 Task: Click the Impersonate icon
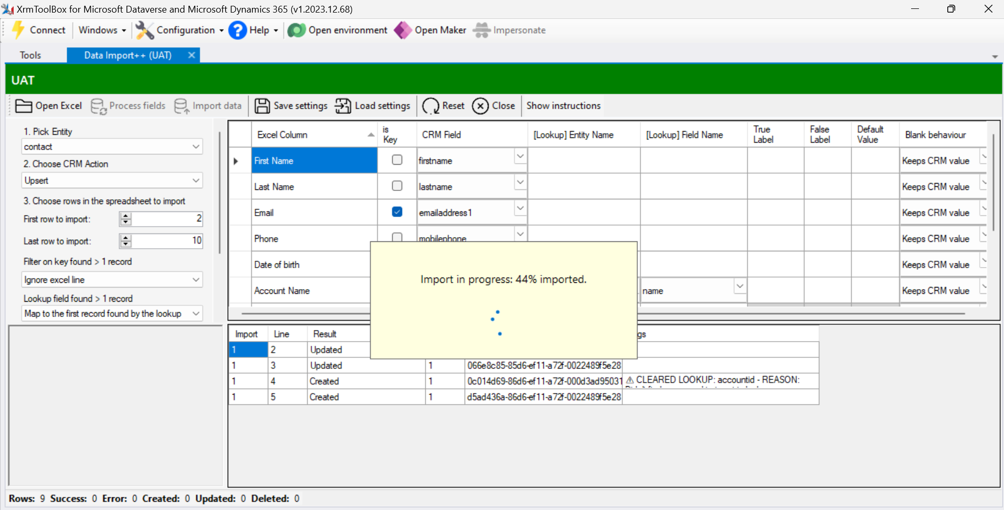coord(481,30)
